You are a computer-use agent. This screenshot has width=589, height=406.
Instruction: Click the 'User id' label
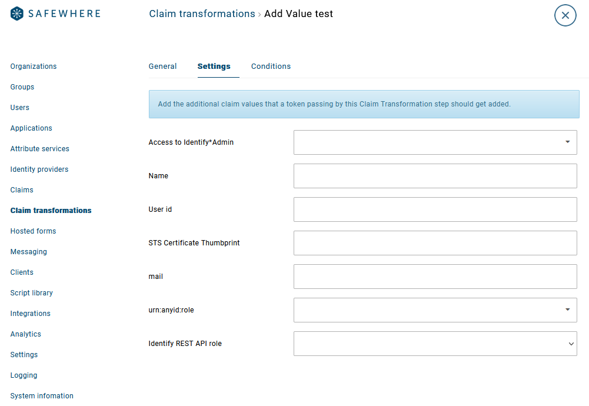pyautogui.click(x=160, y=209)
